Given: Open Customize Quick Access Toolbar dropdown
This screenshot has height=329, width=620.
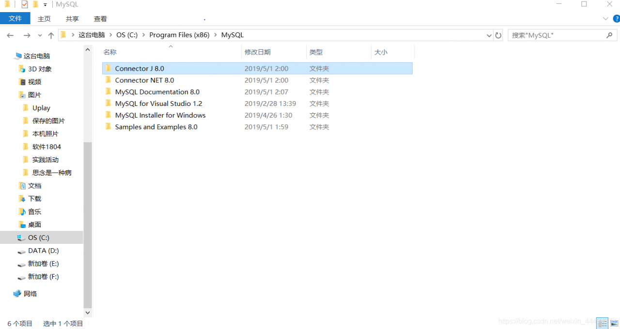Looking at the screenshot, I should [45, 5].
